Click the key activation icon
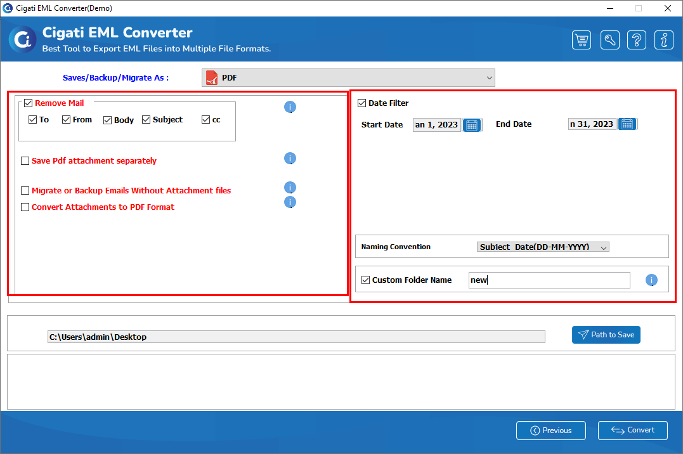The width and height of the screenshot is (683, 454). tap(610, 40)
